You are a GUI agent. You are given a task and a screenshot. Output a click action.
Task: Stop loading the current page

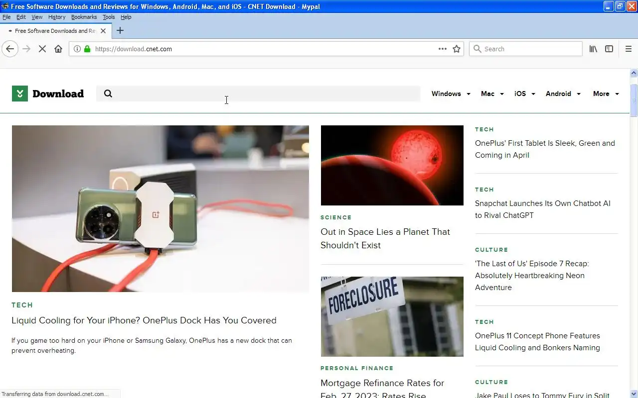(x=42, y=49)
